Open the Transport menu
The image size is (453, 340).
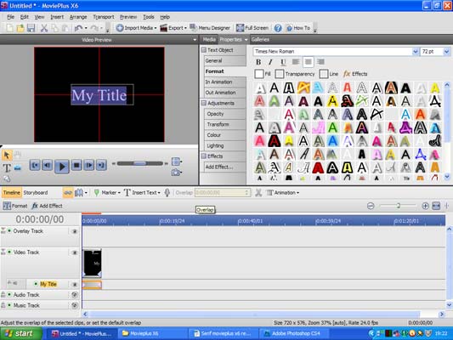[x=104, y=17]
